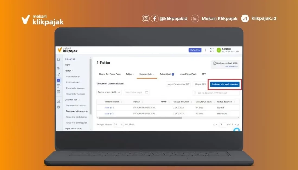Switch to SPT tab
This screenshot has height=170, width=298.
(204, 74)
